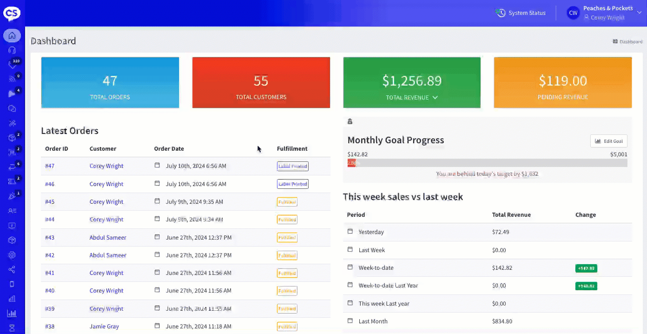The image size is (647, 334).
Task: Open System Status from top bar
Action: [527, 13]
